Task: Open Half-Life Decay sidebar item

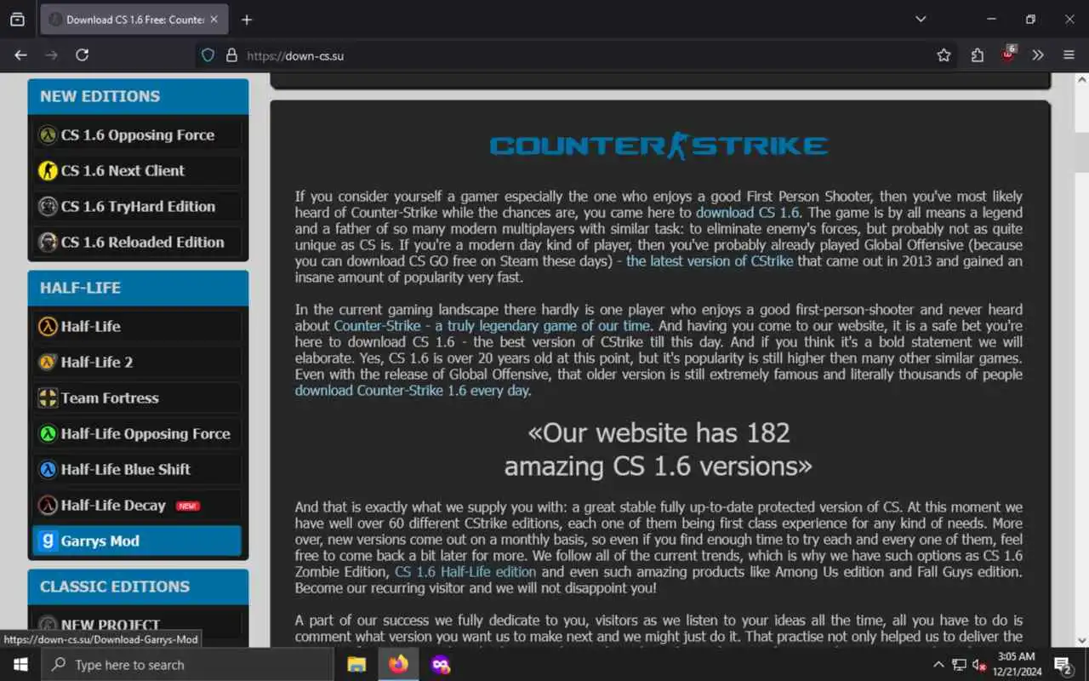Action: click(x=137, y=505)
